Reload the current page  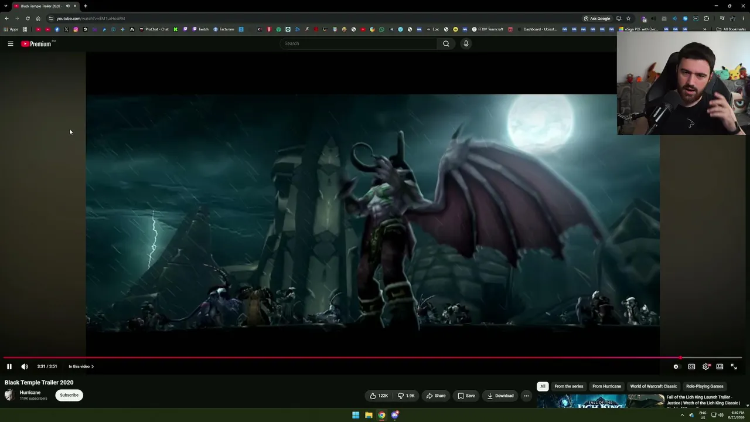28,18
